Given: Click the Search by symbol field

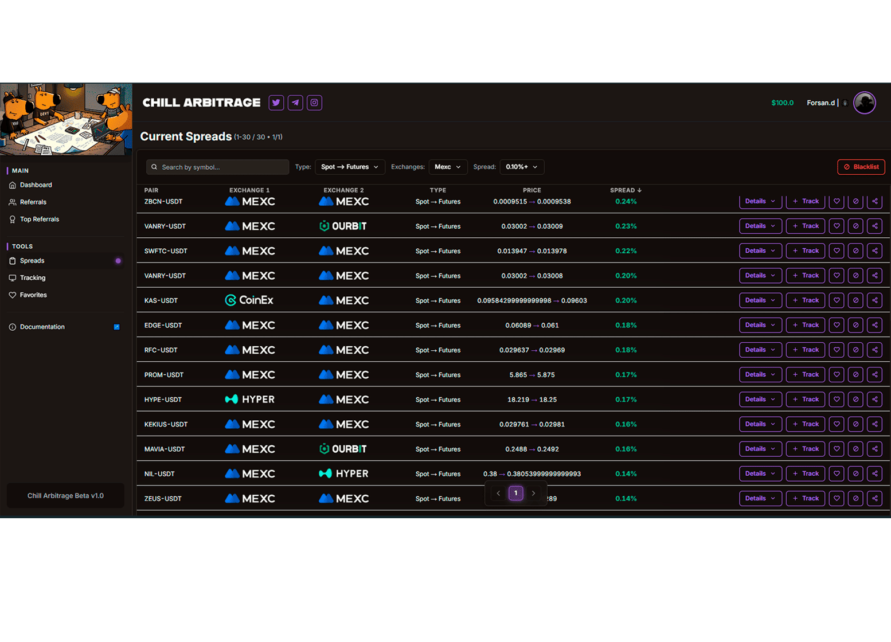Looking at the screenshot, I should [218, 167].
